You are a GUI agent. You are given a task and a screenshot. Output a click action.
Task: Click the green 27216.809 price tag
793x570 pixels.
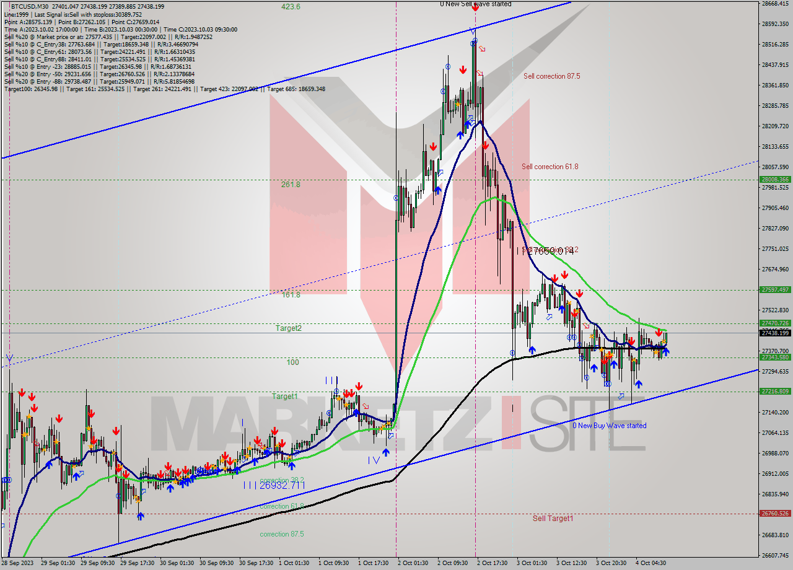[775, 392]
